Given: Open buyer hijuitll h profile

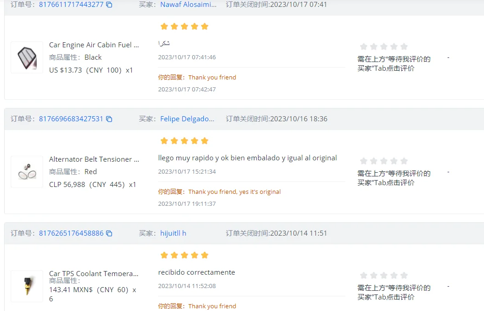Looking at the screenshot, I should [173, 233].
